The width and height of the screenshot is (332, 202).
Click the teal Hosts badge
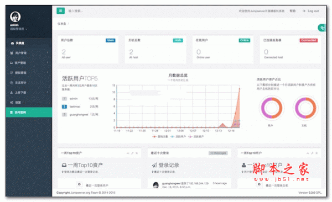(x=178, y=40)
